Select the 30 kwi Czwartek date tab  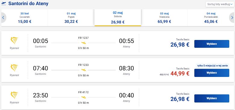tap(25, 18)
